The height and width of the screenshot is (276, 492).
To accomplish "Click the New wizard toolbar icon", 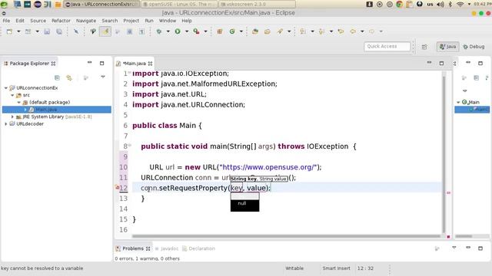I will pos(9,31).
